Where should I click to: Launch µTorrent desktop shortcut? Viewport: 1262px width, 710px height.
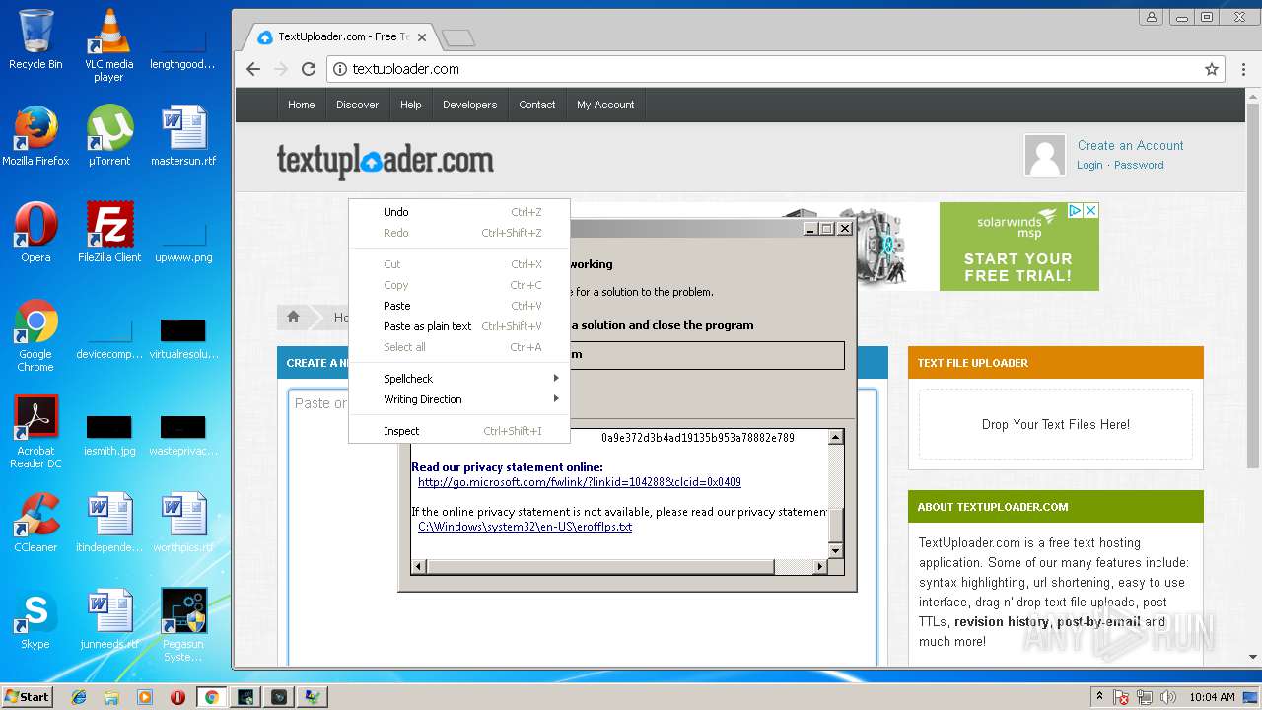click(x=108, y=136)
